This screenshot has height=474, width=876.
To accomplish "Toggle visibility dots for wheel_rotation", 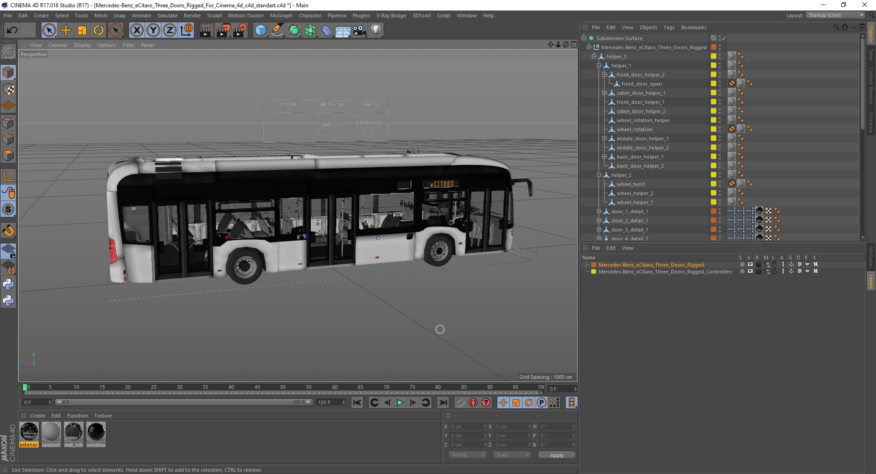I will 720,129.
